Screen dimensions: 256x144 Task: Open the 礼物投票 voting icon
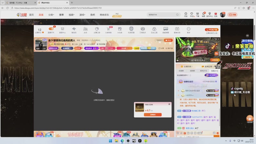coord(131,29)
